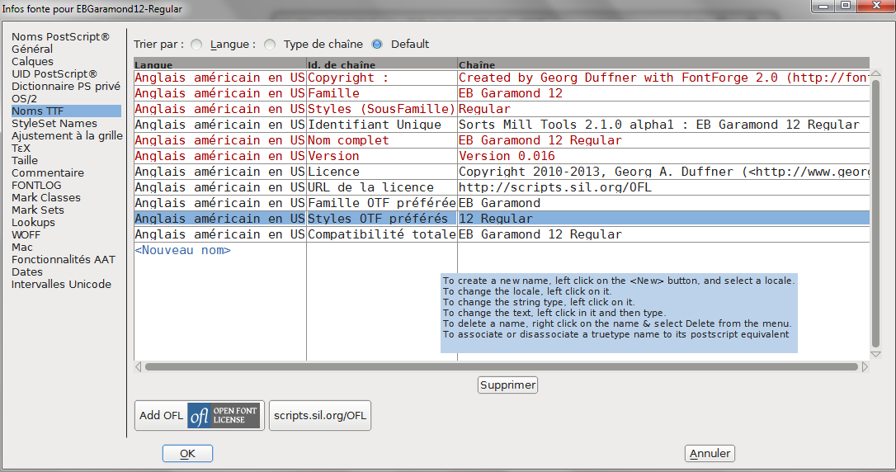Open Noms PostScript® section
Viewport: 896px width, 472px height.
coord(60,36)
